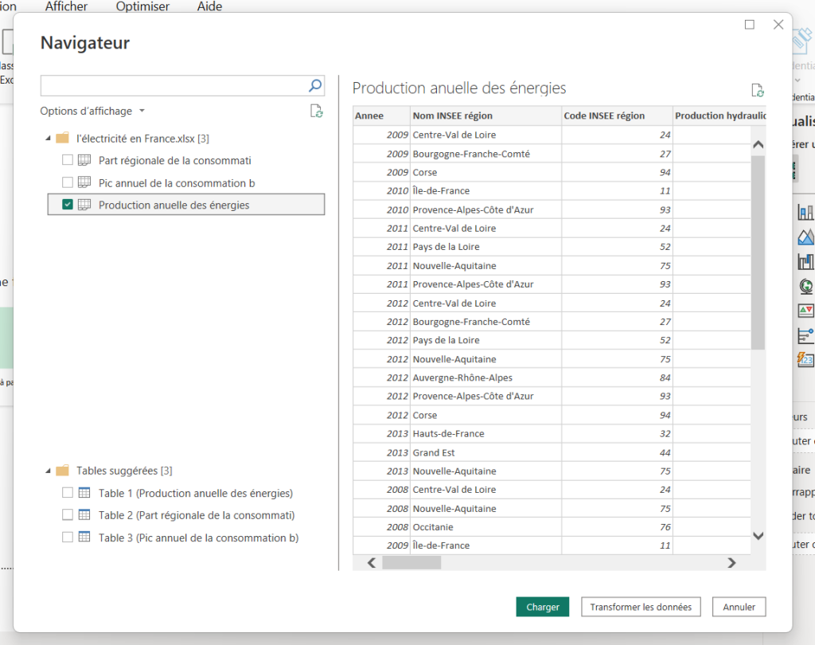This screenshot has width=815, height=645.
Task: Select Part régionale de la consommati sheet label
Action: [x=174, y=160]
